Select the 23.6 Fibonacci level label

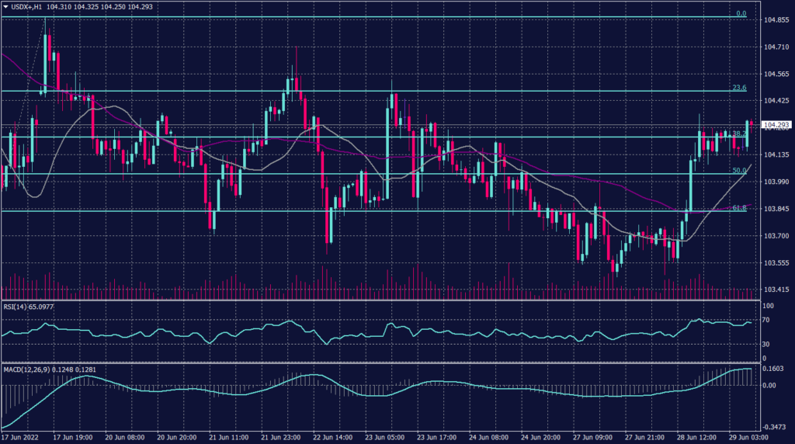[x=739, y=88]
